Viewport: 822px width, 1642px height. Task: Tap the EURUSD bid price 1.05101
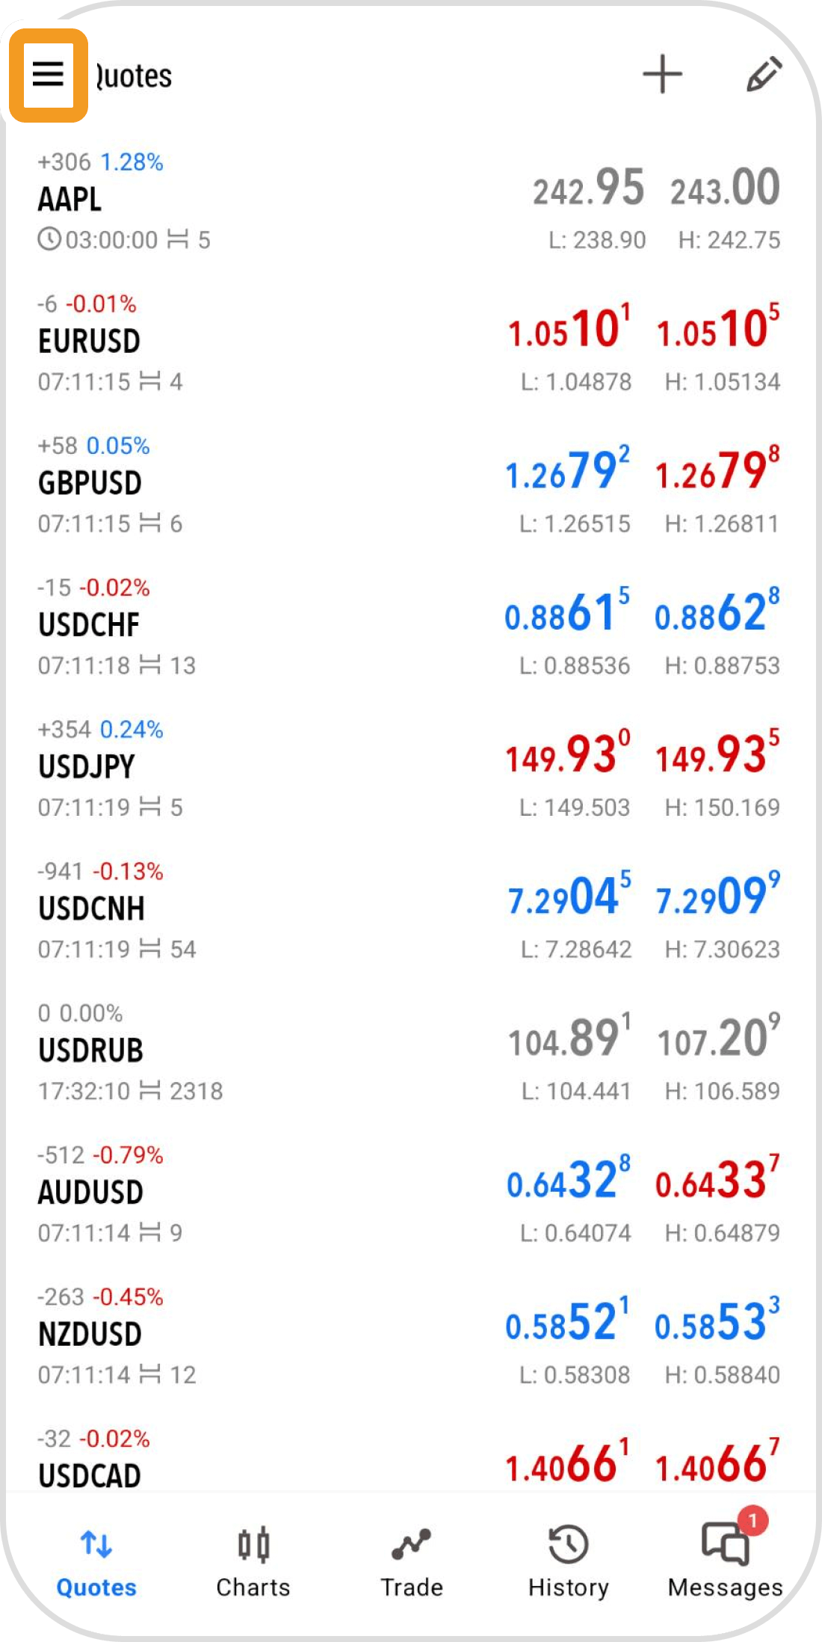569,329
